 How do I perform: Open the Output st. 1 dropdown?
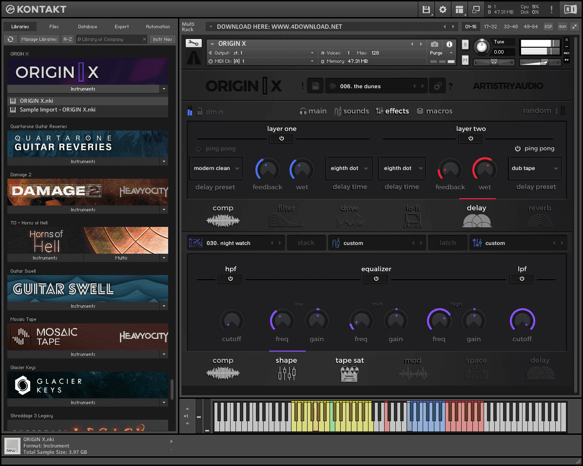261,53
